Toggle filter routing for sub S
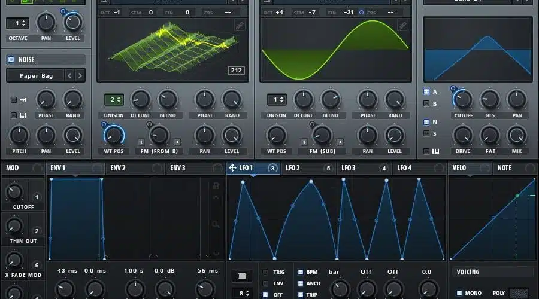Screen dimensions: 539x299 pos(426,133)
